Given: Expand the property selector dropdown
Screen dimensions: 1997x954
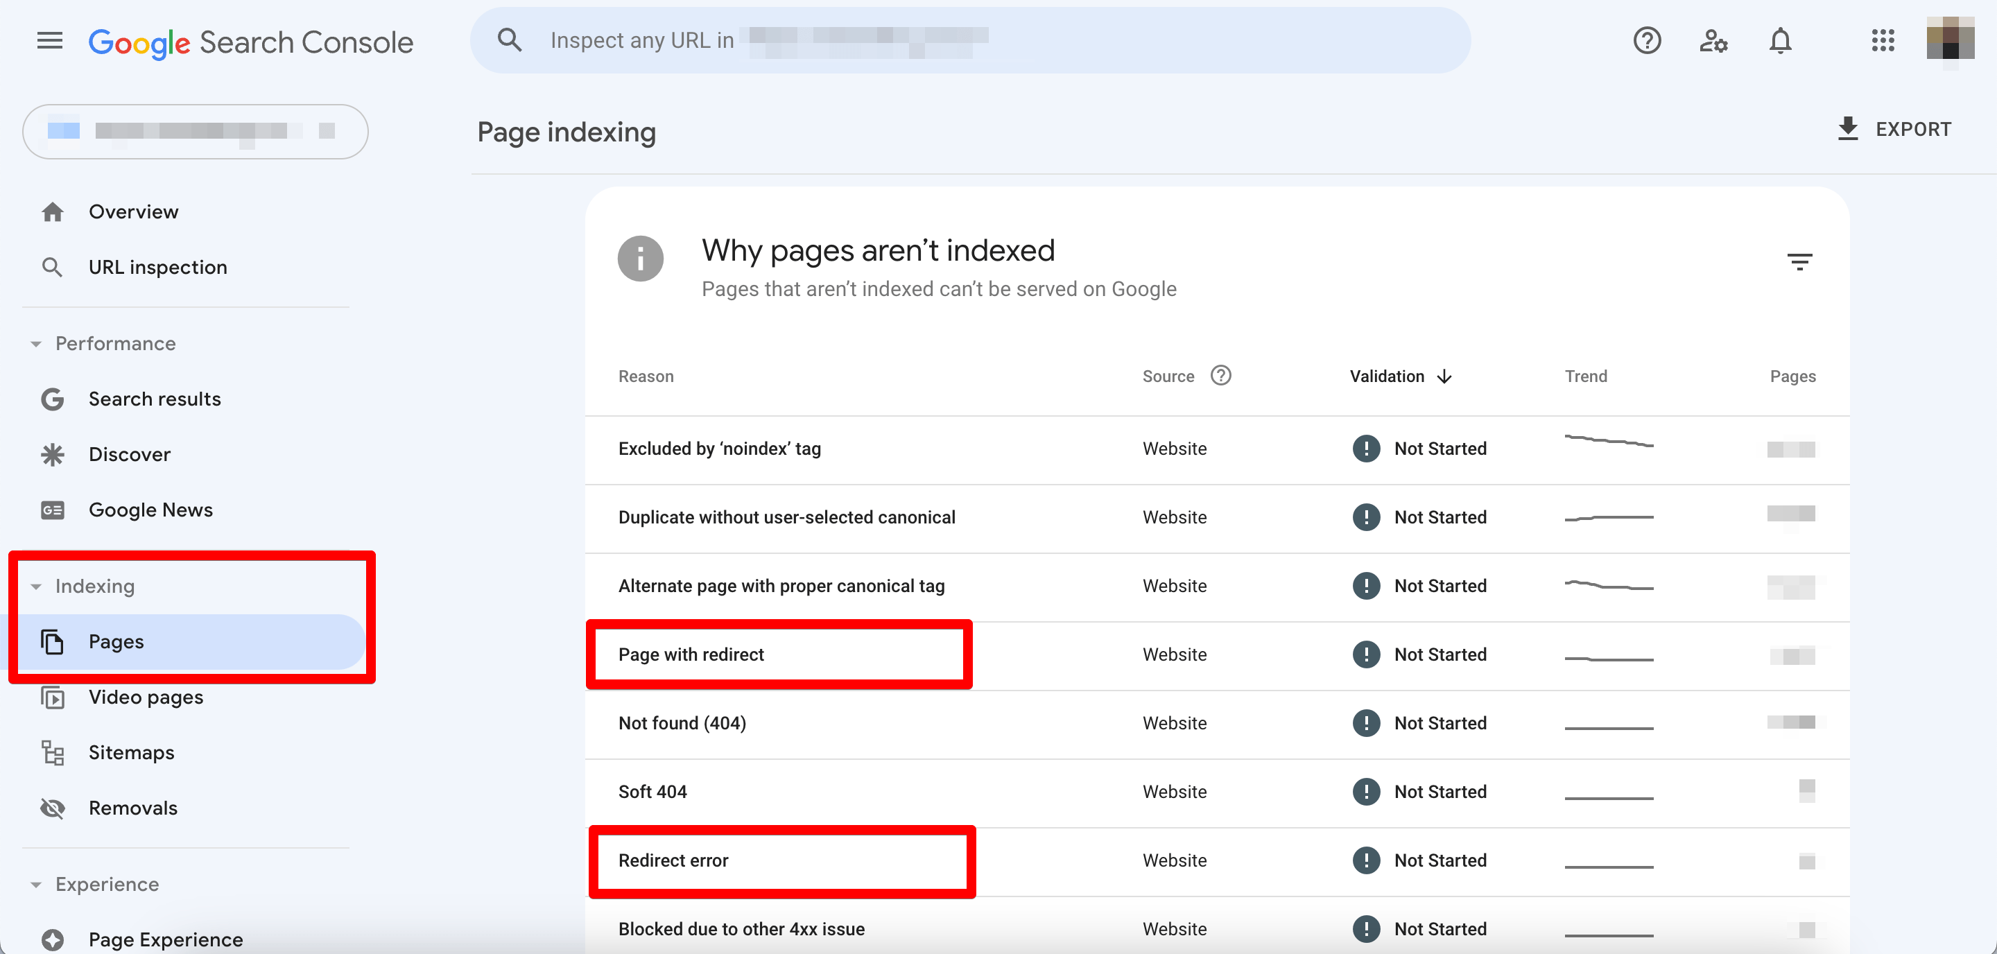Looking at the screenshot, I should pos(195,131).
